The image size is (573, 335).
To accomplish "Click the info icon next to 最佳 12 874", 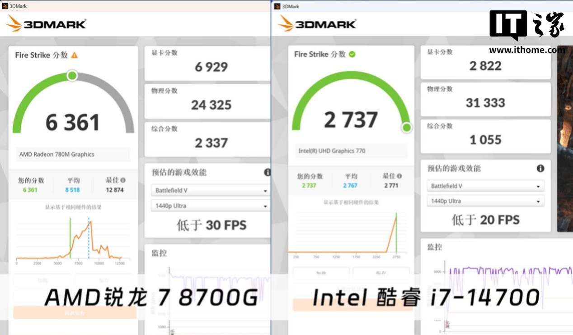I will (x=123, y=180).
